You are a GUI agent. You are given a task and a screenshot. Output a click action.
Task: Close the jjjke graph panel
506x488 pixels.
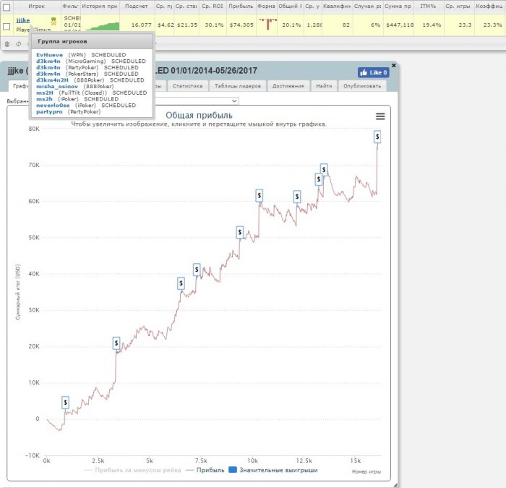tap(394, 65)
